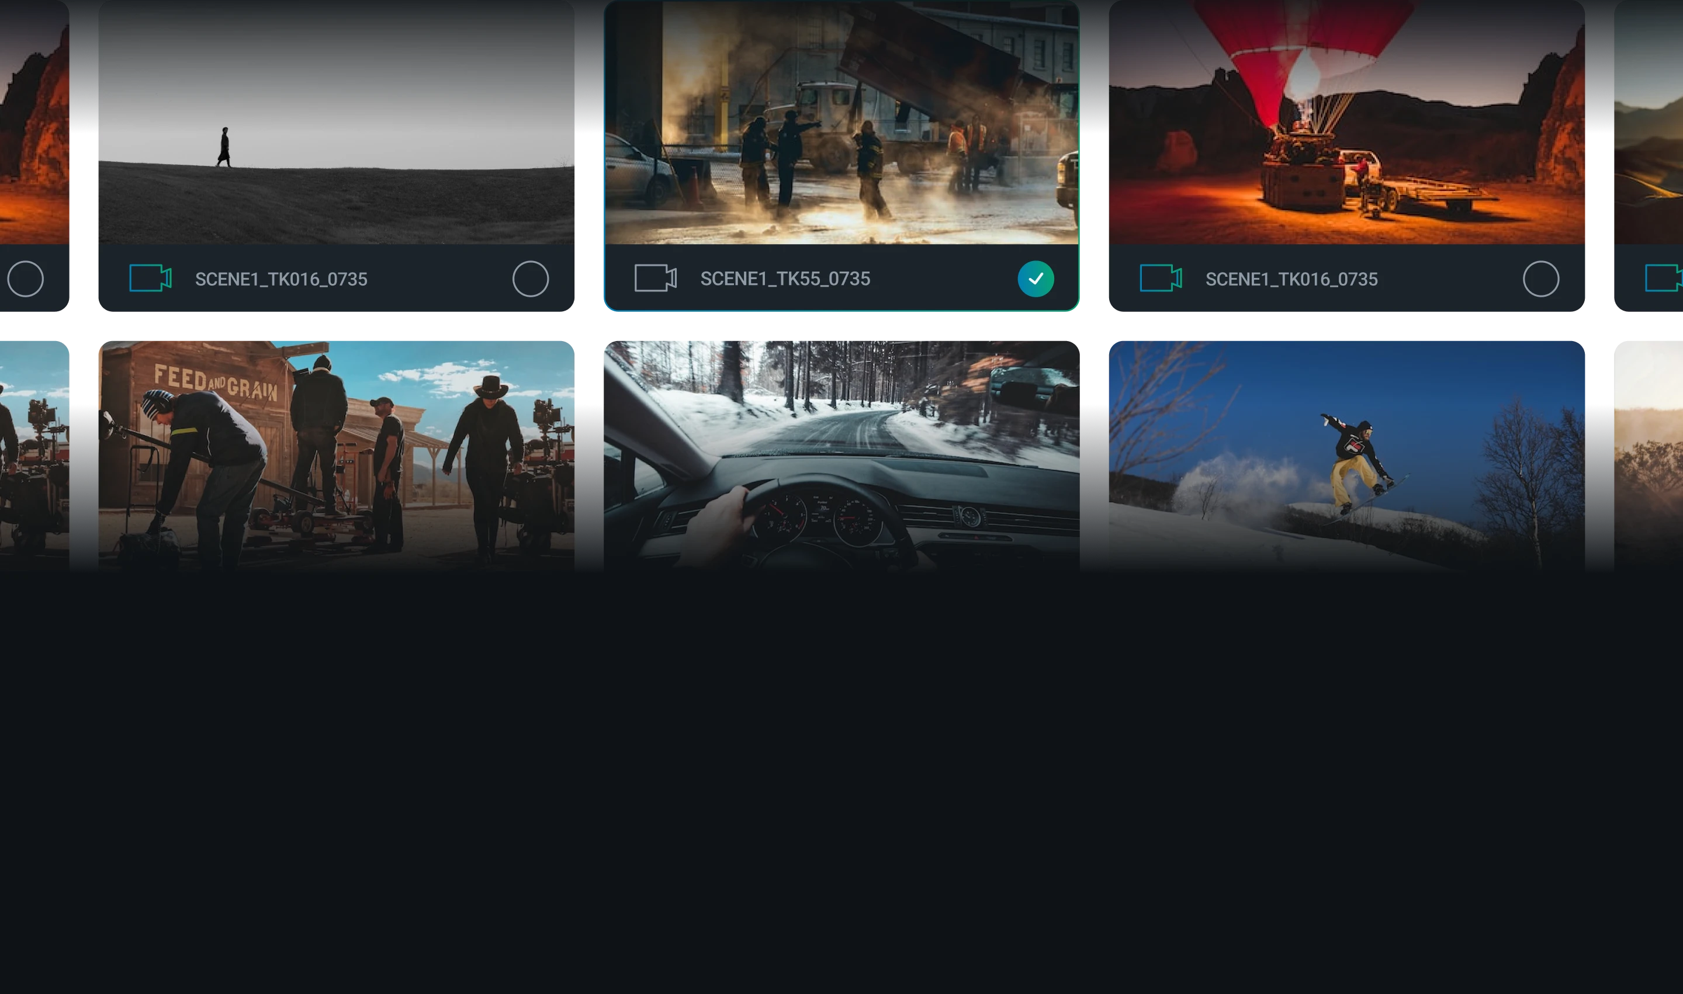Select the walking silhouette clip using its circle
The image size is (1683, 994).
point(530,279)
